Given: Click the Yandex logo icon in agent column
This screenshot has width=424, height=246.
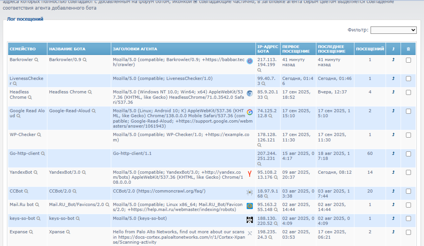Looking at the screenshot, I should [x=250, y=174].
